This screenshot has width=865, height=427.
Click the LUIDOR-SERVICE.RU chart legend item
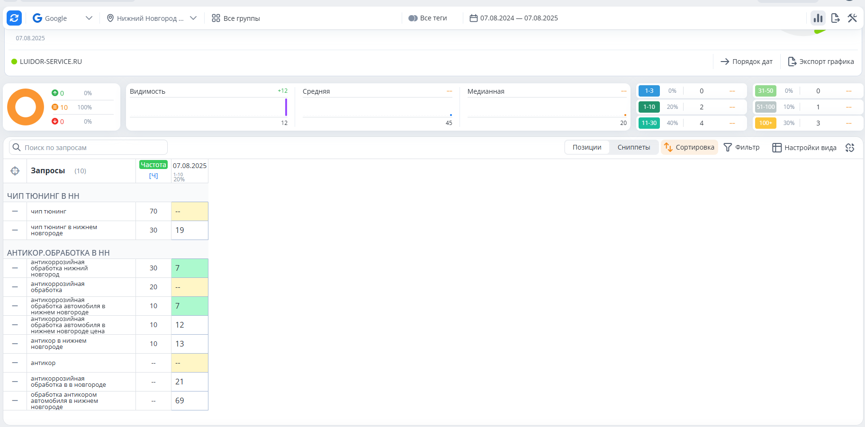pos(46,62)
